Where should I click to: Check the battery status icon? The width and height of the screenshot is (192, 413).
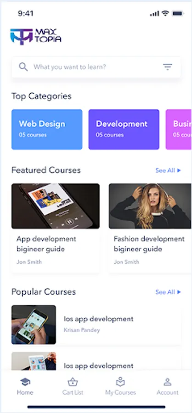coord(177,13)
